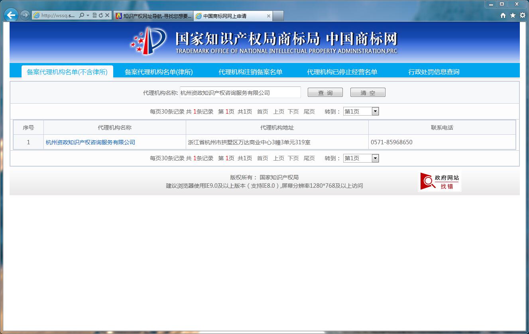Image resolution: width=529 pixels, height=334 pixels.
Task: Refresh the page via reload icon
Action: point(101,16)
